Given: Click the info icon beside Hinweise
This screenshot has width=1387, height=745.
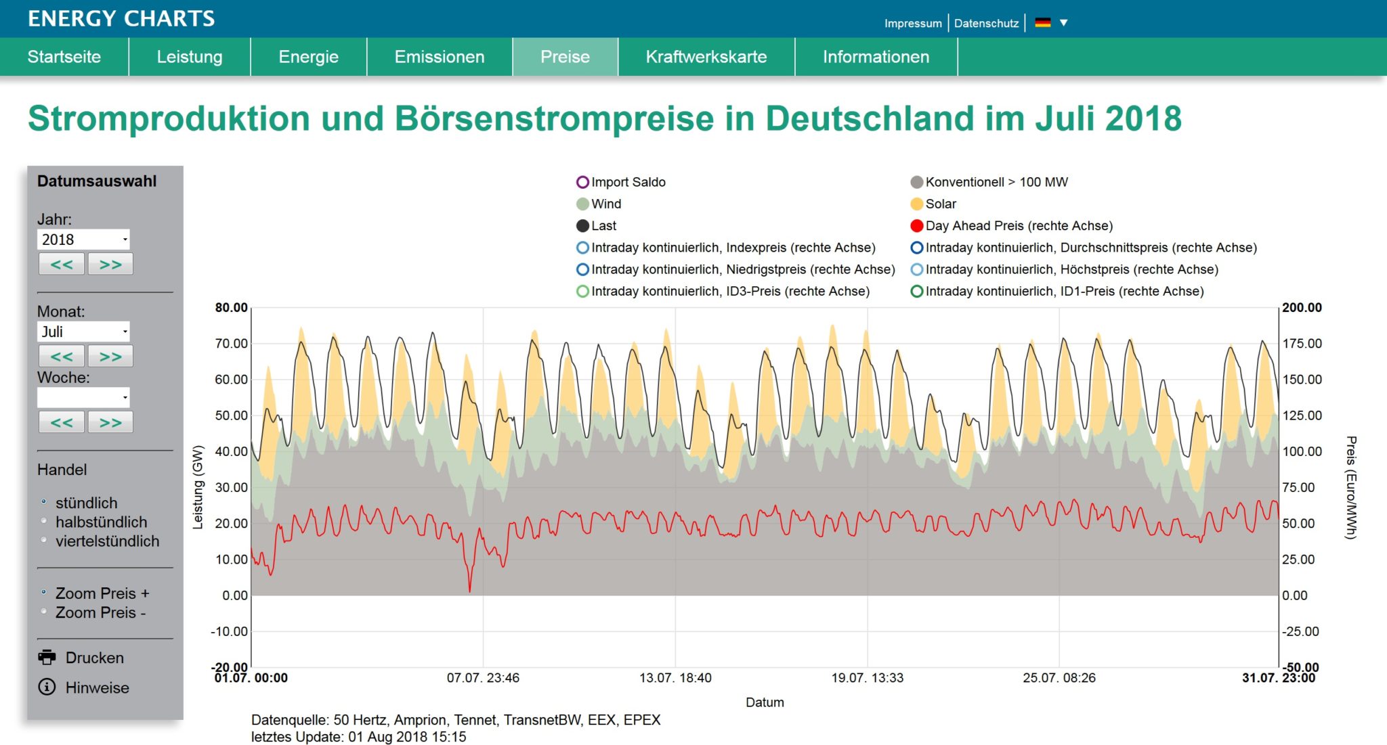Looking at the screenshot, I should (47, 687).
